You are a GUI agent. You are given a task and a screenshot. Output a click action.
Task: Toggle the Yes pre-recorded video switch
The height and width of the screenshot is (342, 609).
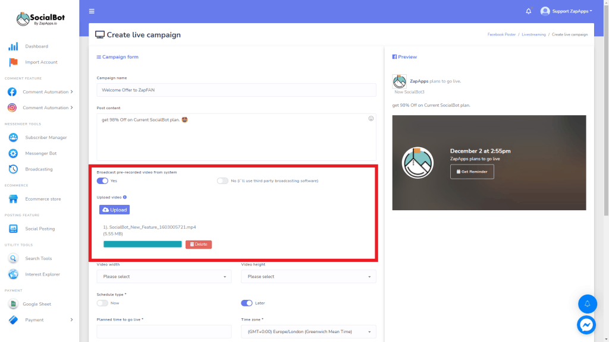point(102,181)
